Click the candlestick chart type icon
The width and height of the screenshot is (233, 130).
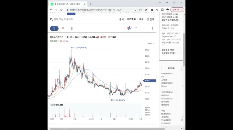pyautogui.click(x=129, y=28)
